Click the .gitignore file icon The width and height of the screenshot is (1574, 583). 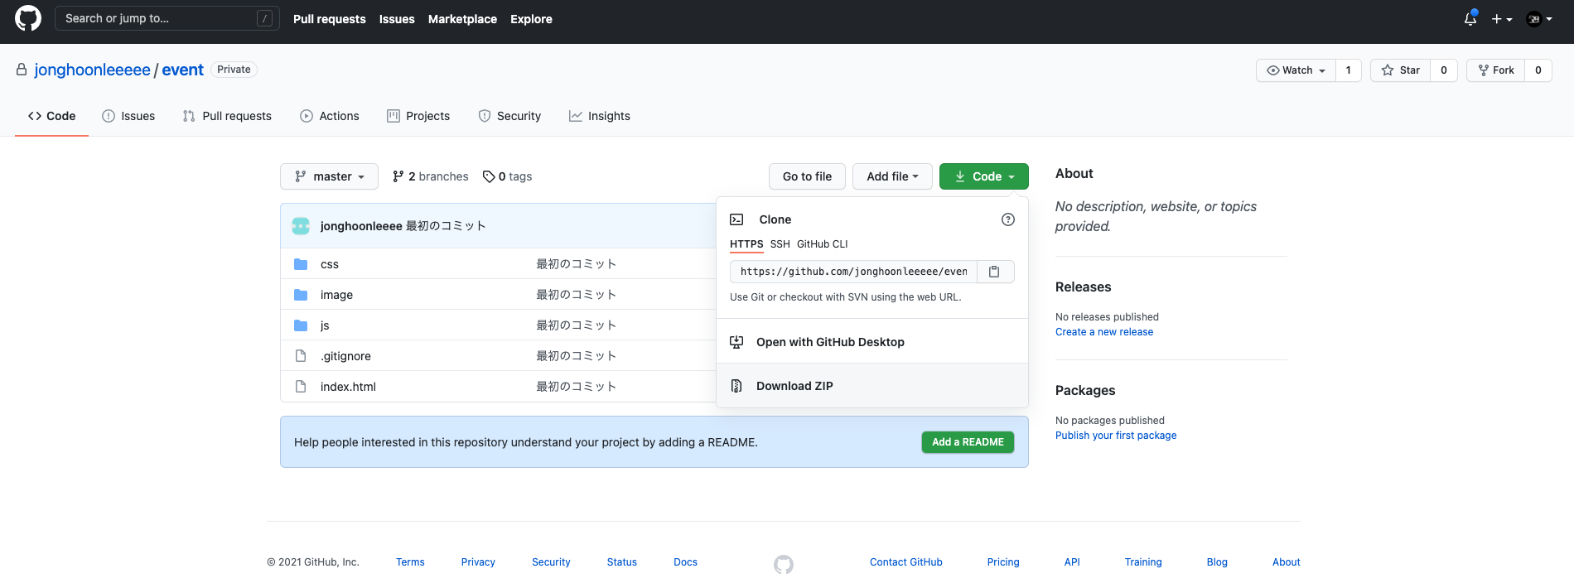click(301, 356)
